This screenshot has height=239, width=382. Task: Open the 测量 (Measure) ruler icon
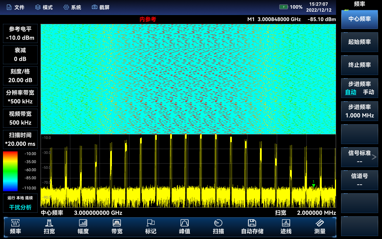click(x=320, y=223)
